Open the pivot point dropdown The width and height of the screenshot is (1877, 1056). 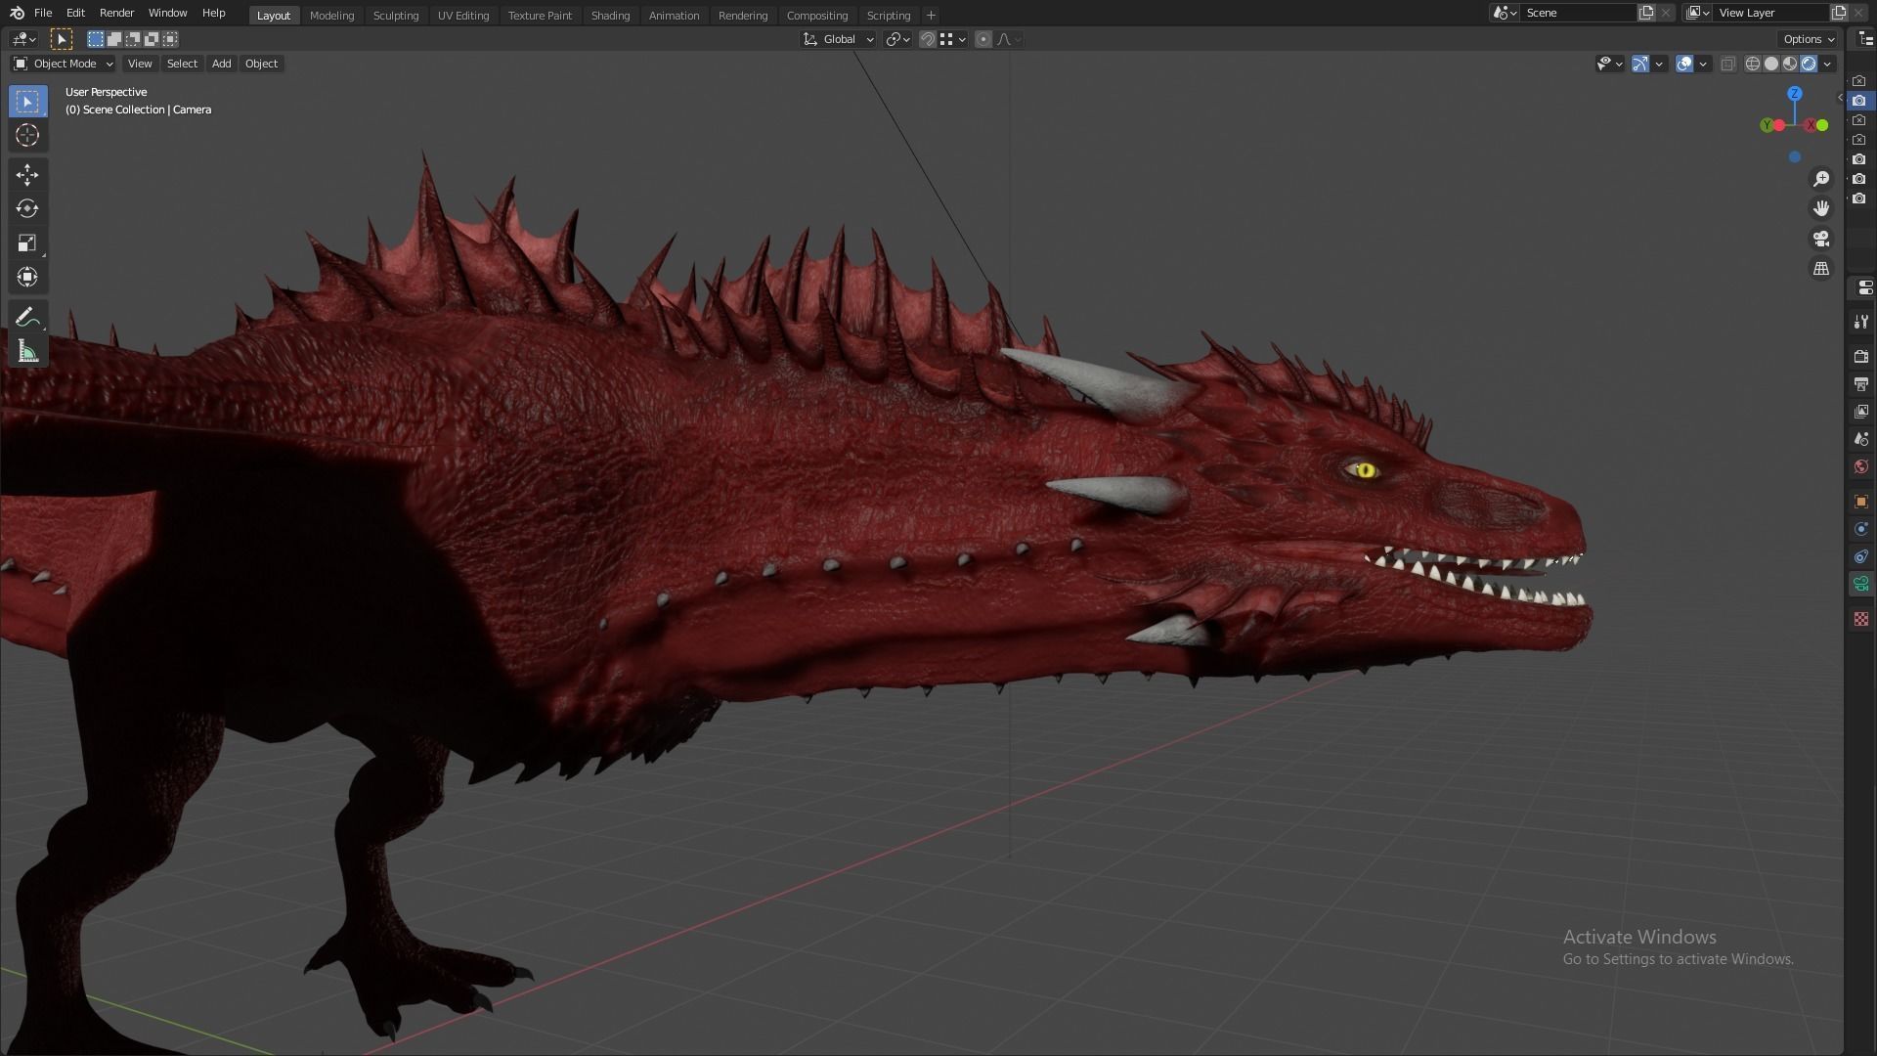(897, 39)
